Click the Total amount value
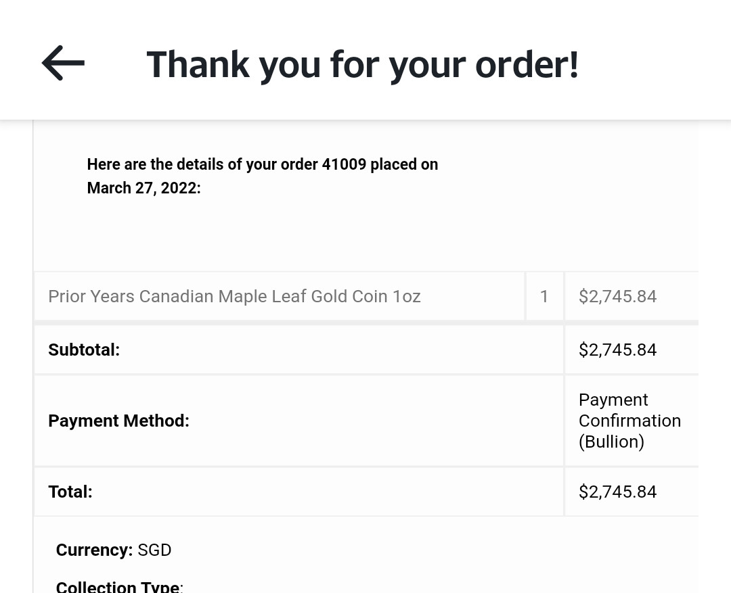 617,492
